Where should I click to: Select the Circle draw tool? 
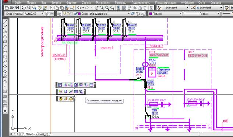tap(5, 52)
